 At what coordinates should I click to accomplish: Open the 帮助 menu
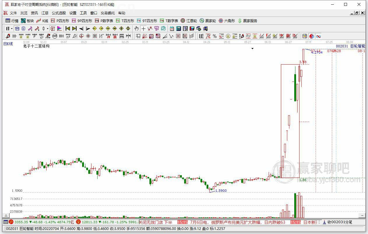point(122,13)
